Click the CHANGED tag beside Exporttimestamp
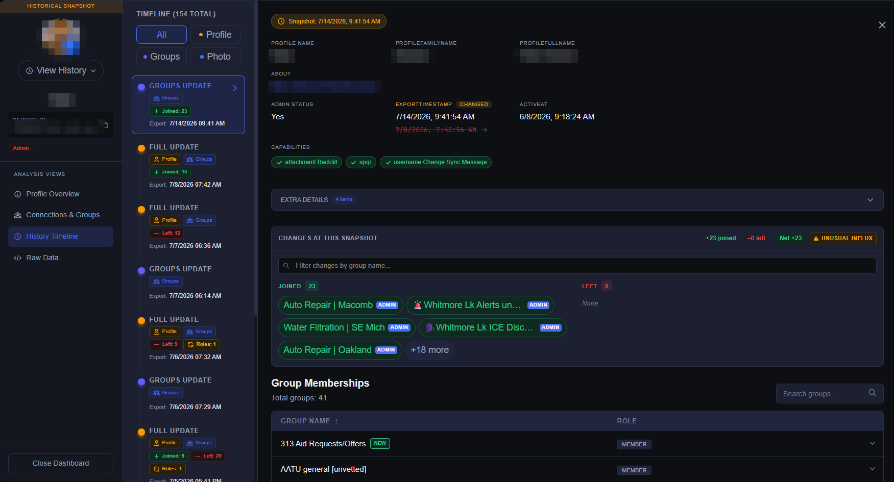 click(x=474, y=105)
